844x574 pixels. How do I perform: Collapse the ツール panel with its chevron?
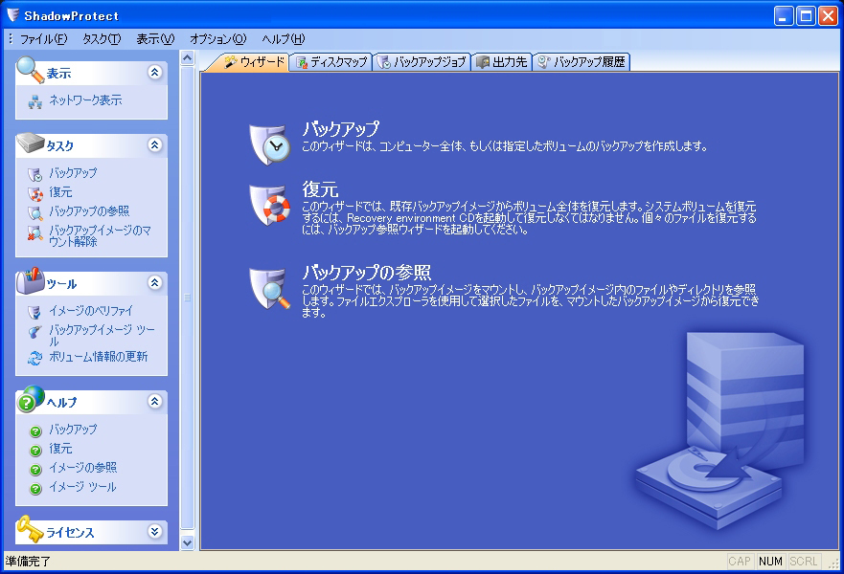tap(154, 283)
